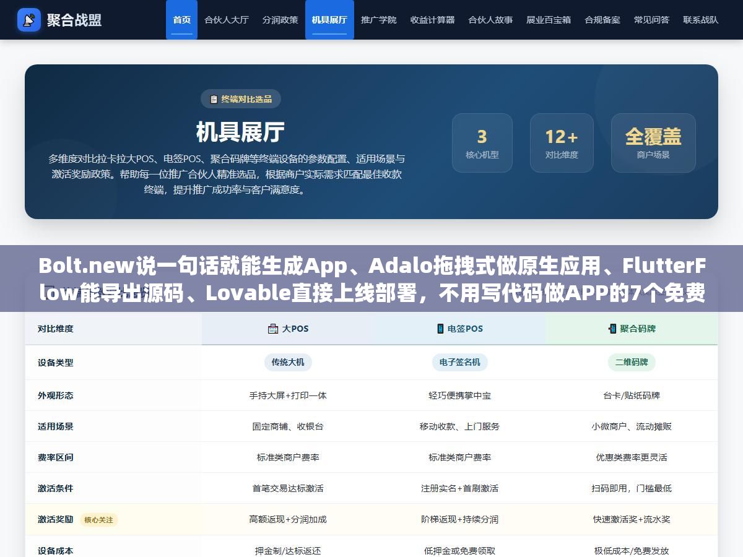
Task: Click the 电子签名机 pill tag
Action: [x=460, y=362]
